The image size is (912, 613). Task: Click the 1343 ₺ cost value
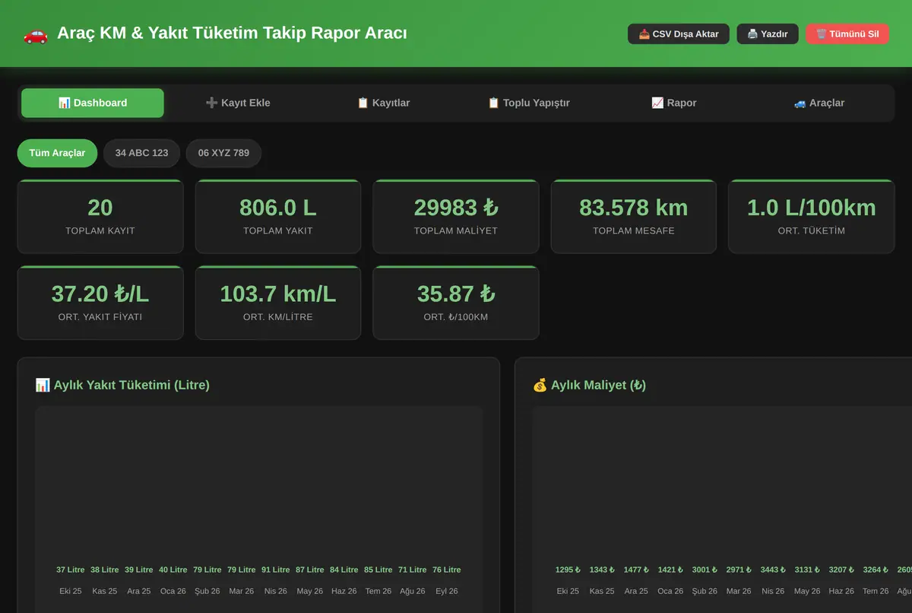[602, 570]
